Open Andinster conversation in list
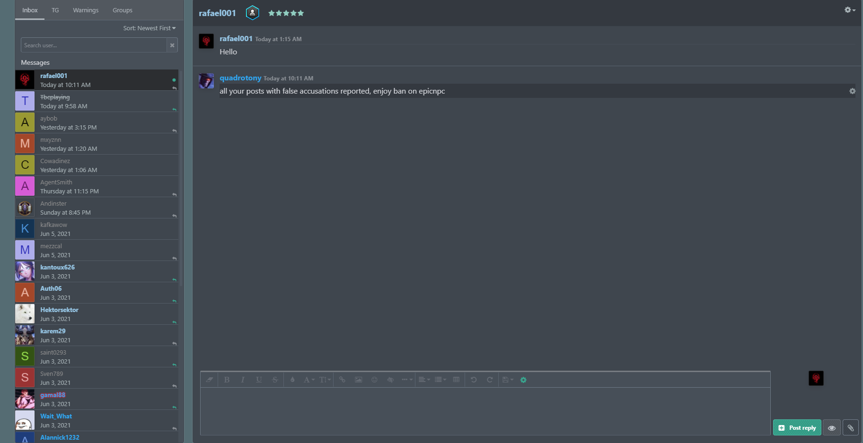 pos(97,208)
